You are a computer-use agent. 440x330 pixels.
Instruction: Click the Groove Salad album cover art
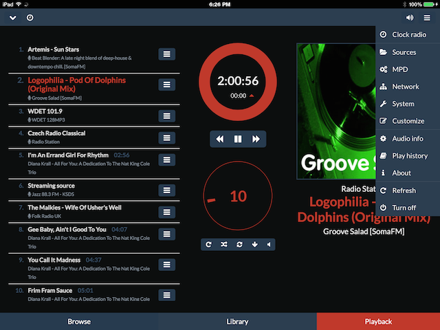point(336,111)
